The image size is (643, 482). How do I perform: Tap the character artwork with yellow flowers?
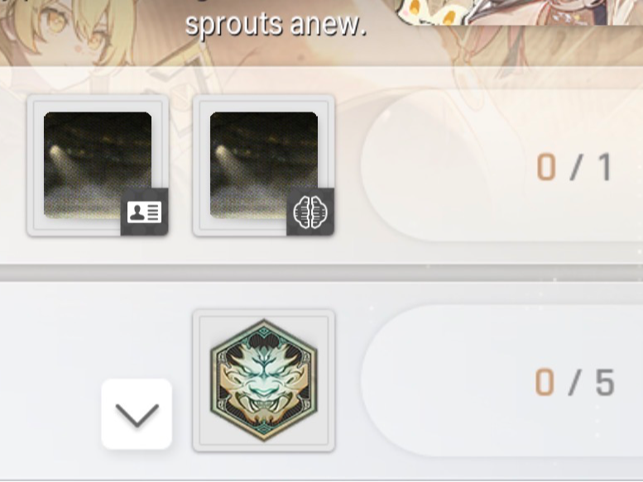[519, 12]
